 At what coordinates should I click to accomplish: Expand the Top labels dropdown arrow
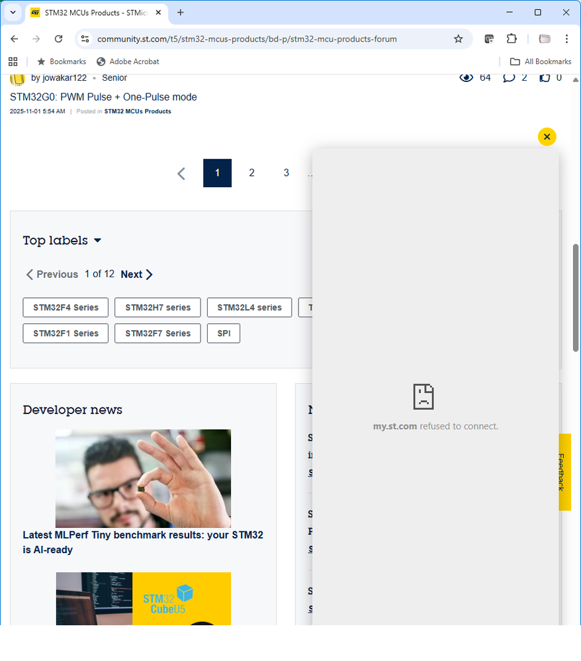click(97, 240)
